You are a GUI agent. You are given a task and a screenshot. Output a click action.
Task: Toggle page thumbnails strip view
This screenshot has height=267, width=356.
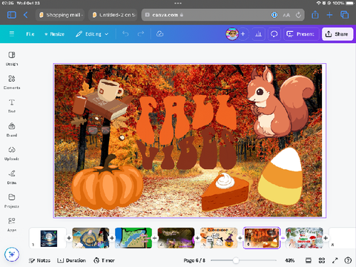point(309,260)
